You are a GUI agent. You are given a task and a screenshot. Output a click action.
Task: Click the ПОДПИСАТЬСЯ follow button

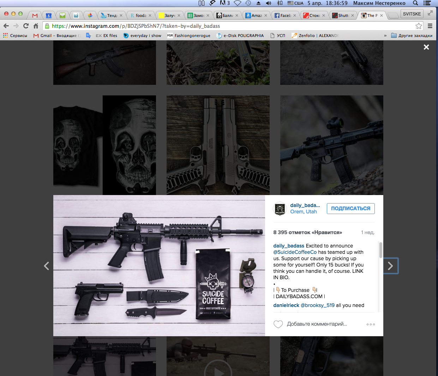tap(350, 208)
